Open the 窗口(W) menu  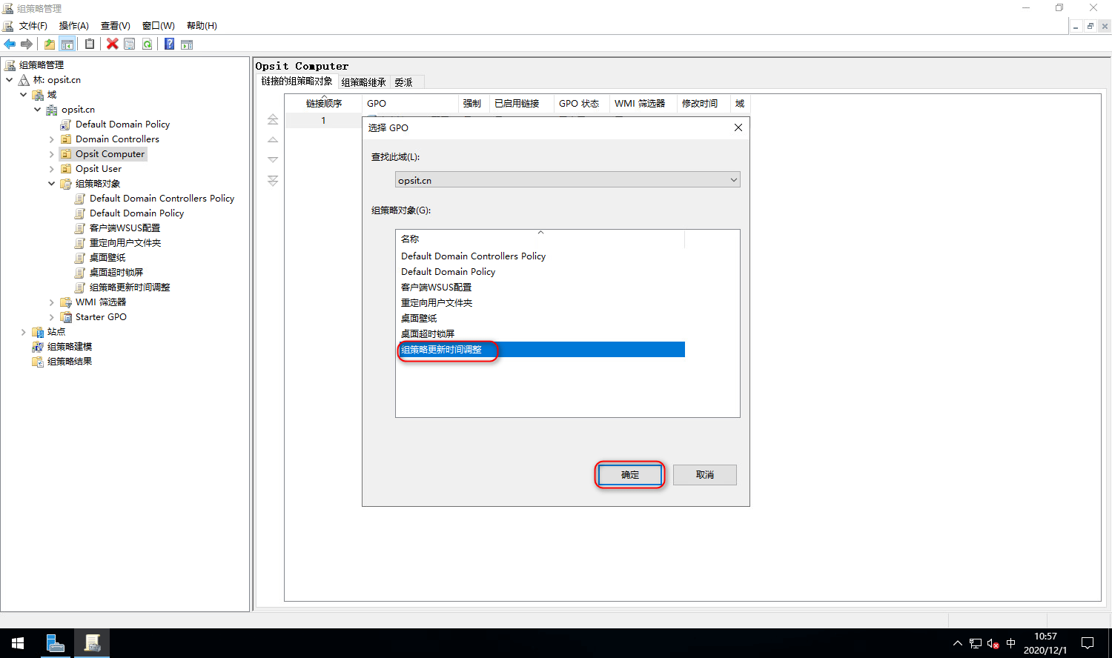pyautogui.click(x=158, y=26)
